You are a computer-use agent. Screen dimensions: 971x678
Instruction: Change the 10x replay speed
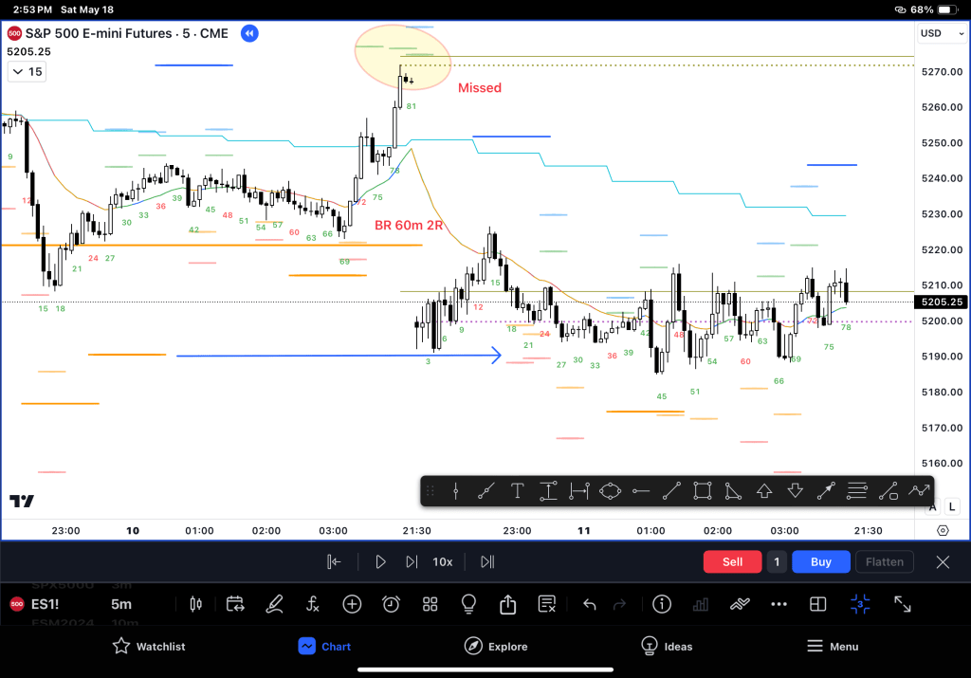click(442, 561)
